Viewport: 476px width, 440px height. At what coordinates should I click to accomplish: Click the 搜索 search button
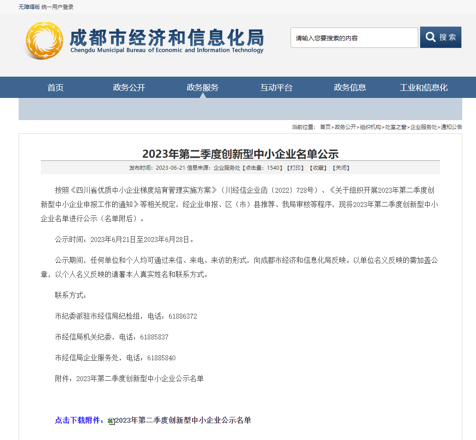click(441, 37)
